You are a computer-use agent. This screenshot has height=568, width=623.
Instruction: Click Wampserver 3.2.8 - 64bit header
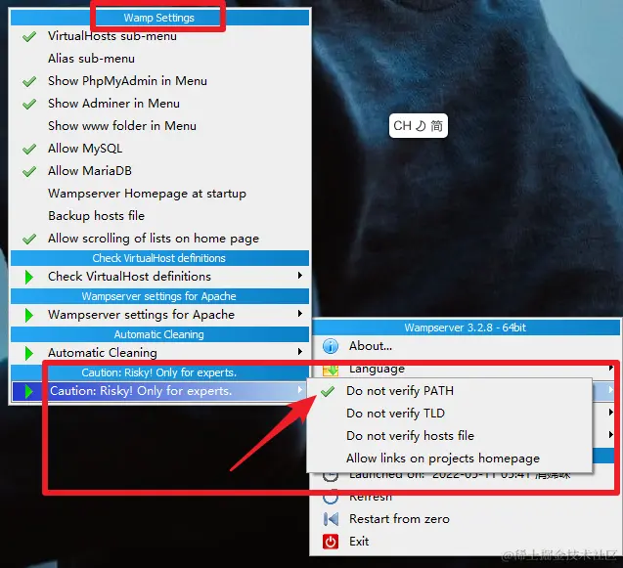[466, 328]
